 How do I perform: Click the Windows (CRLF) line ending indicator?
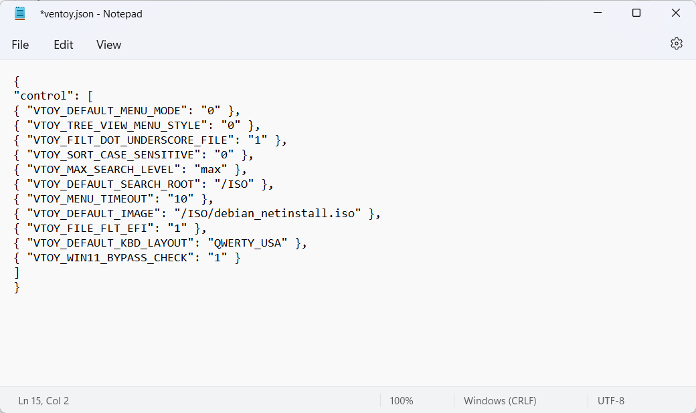(x=500, y=401)
